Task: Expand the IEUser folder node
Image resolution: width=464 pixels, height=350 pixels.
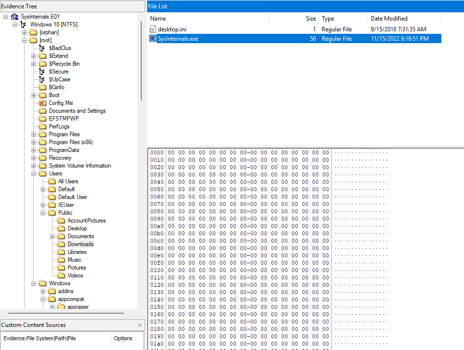Action: point(43,205)
